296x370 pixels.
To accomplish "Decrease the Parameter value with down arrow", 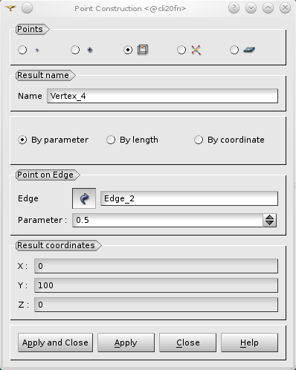I will coord(270,223).
